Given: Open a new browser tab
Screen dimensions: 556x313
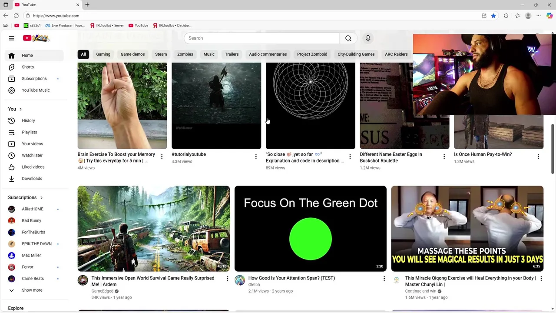Looking at the screenshot, I should pyautogui.click(x=87, y=5).
